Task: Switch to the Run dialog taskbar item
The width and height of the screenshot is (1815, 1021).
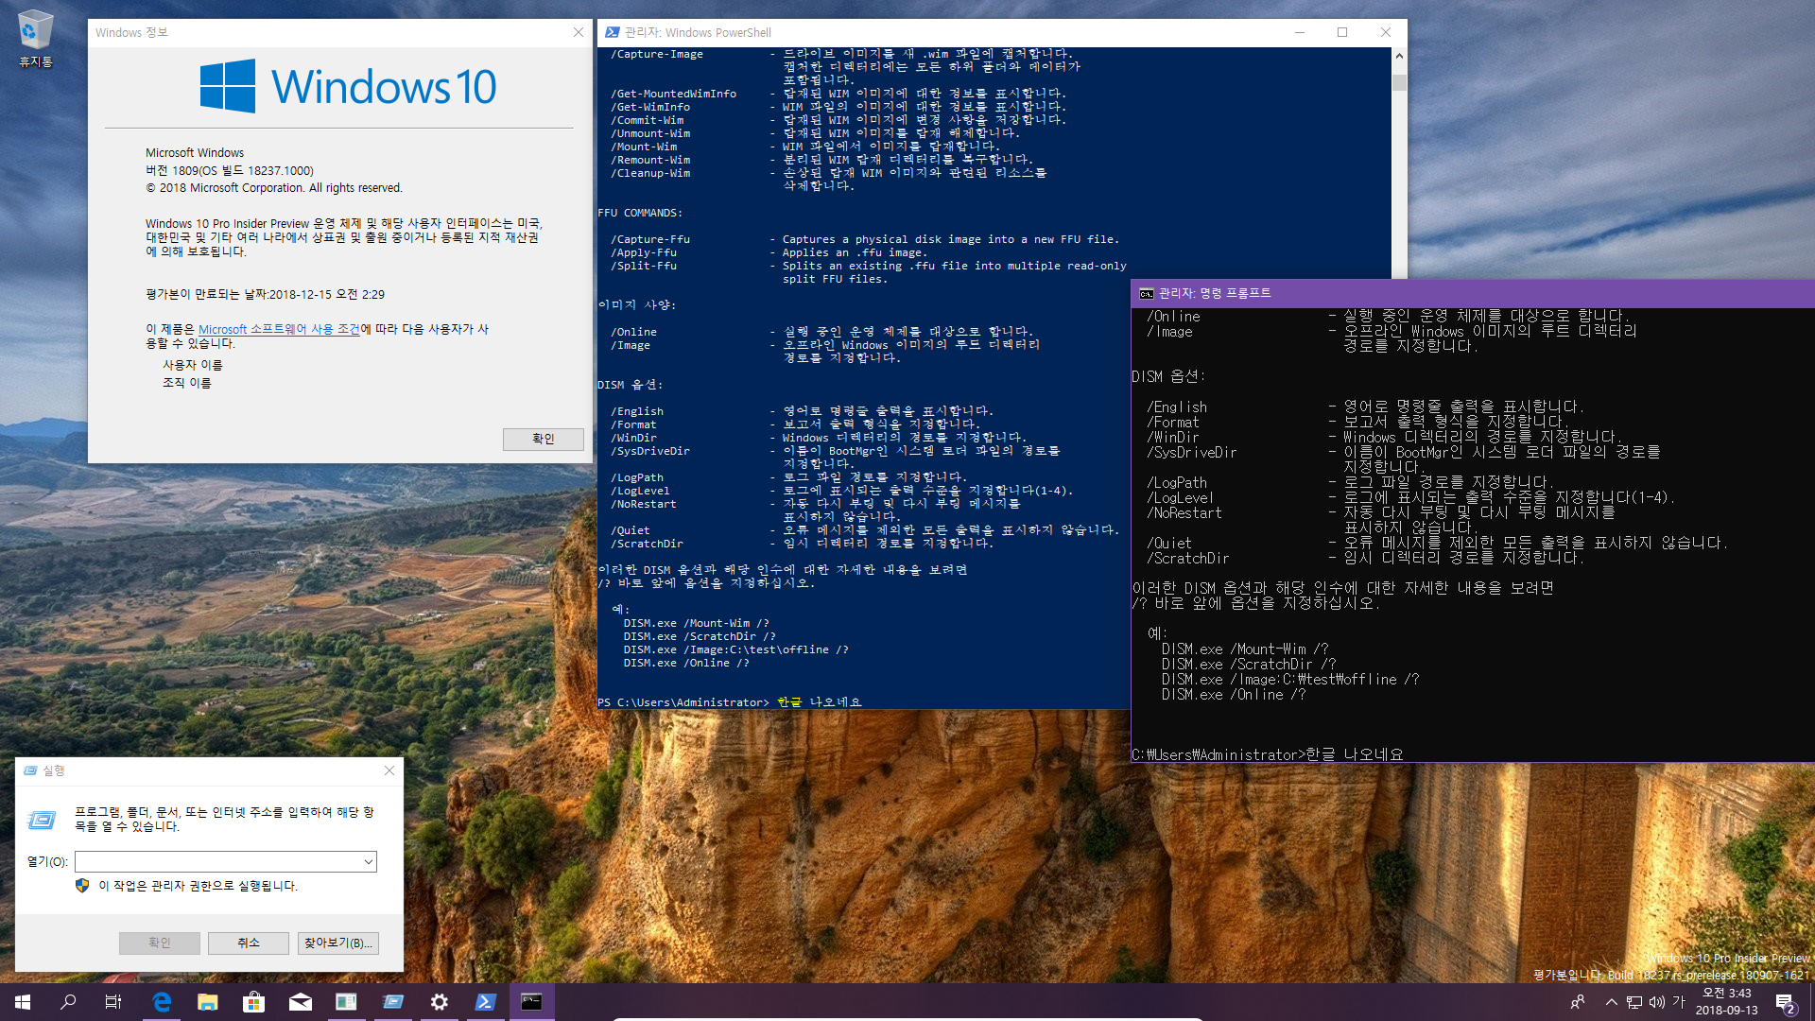Action: [x=392, y=1002]
